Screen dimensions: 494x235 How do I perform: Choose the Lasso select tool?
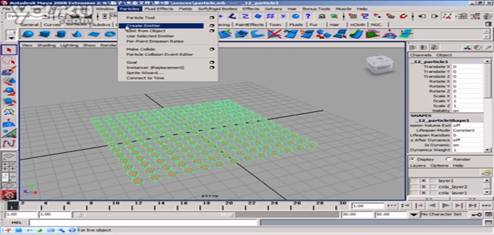pyautogui.click(x=9, y=61)
